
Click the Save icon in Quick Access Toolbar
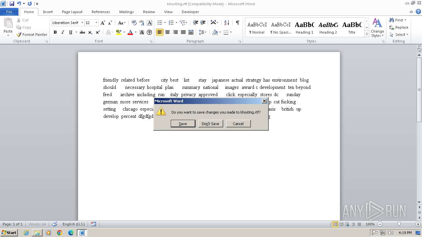[x=12, y=4]
